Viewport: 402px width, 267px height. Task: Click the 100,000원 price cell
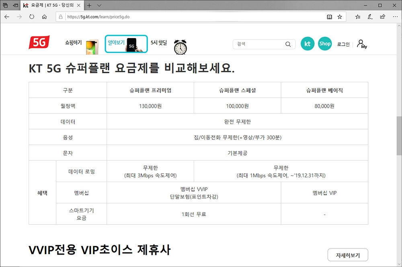[x=238, y=106]
